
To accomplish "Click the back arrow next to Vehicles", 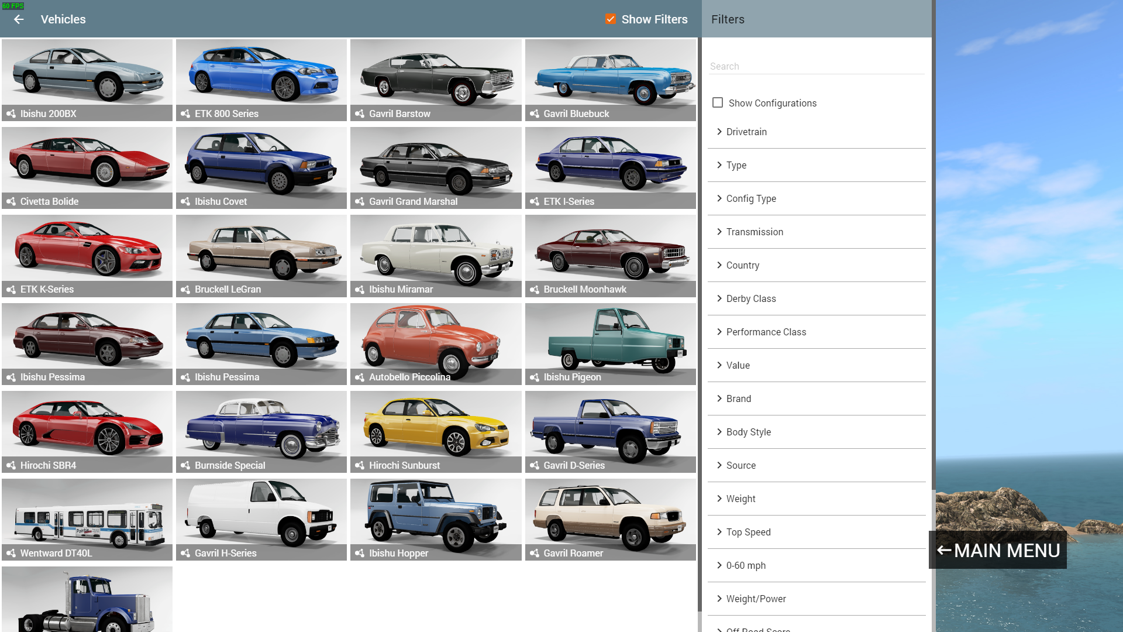I will pos(19,19).
